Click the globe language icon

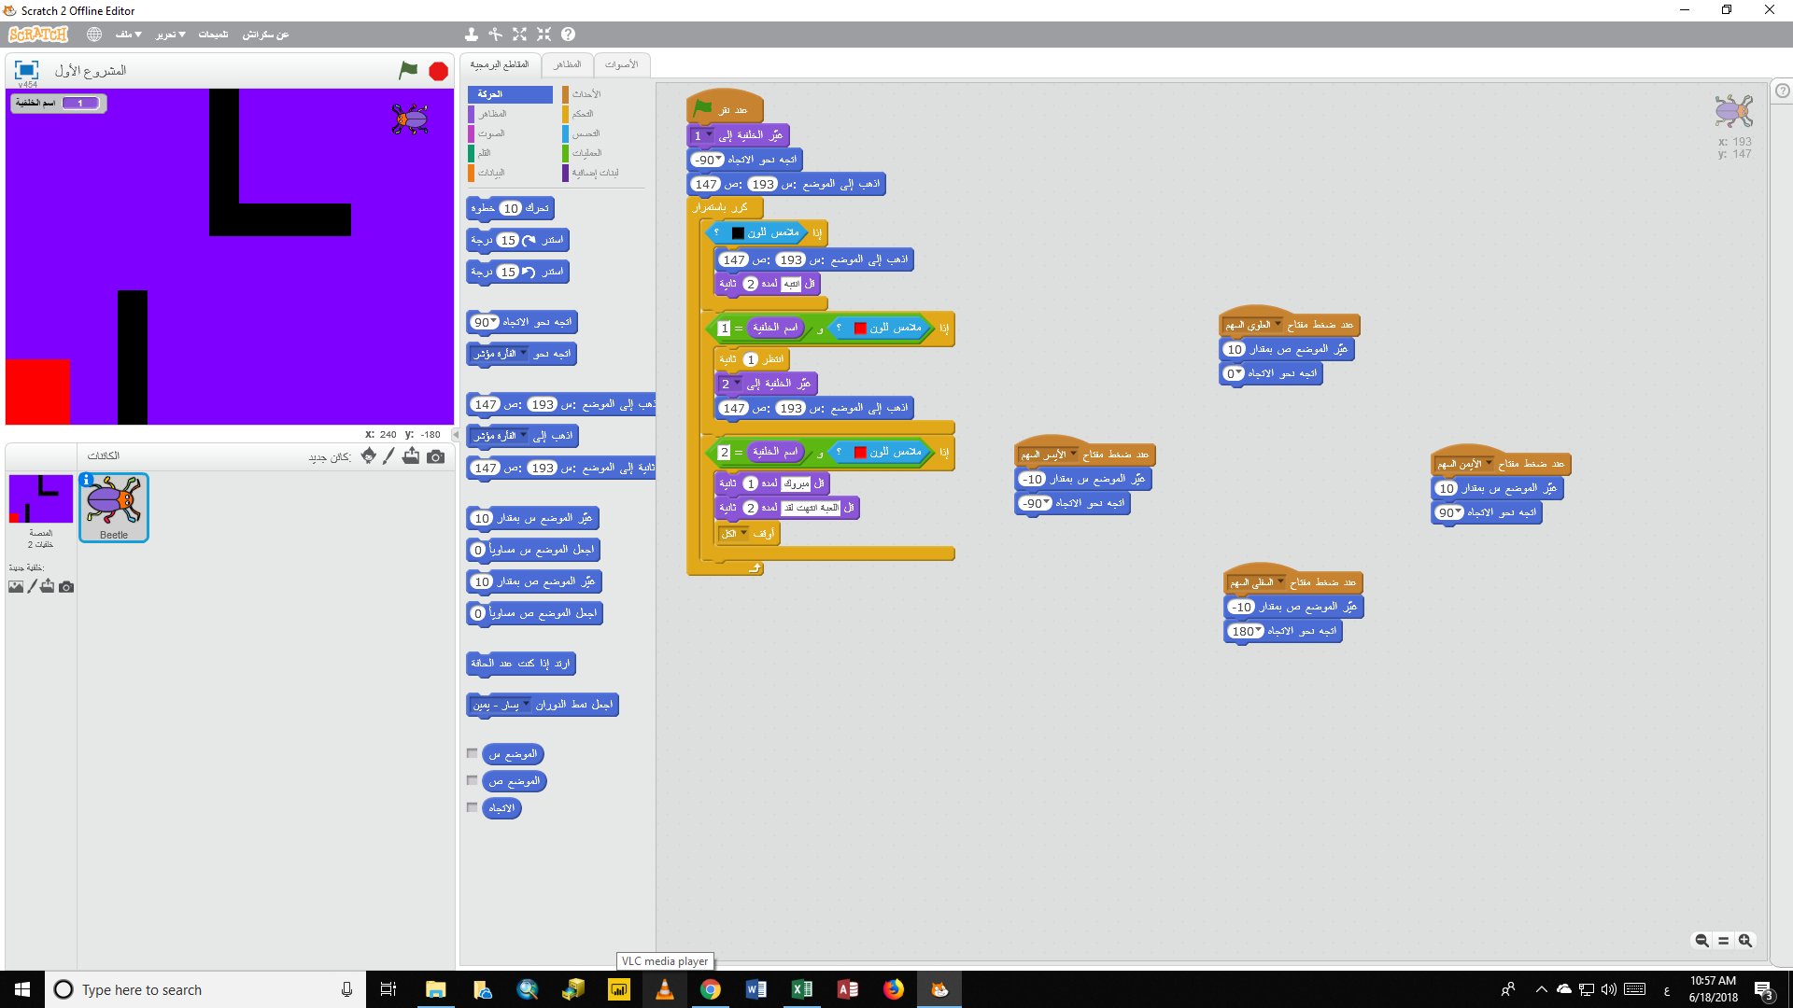(94, 35)
